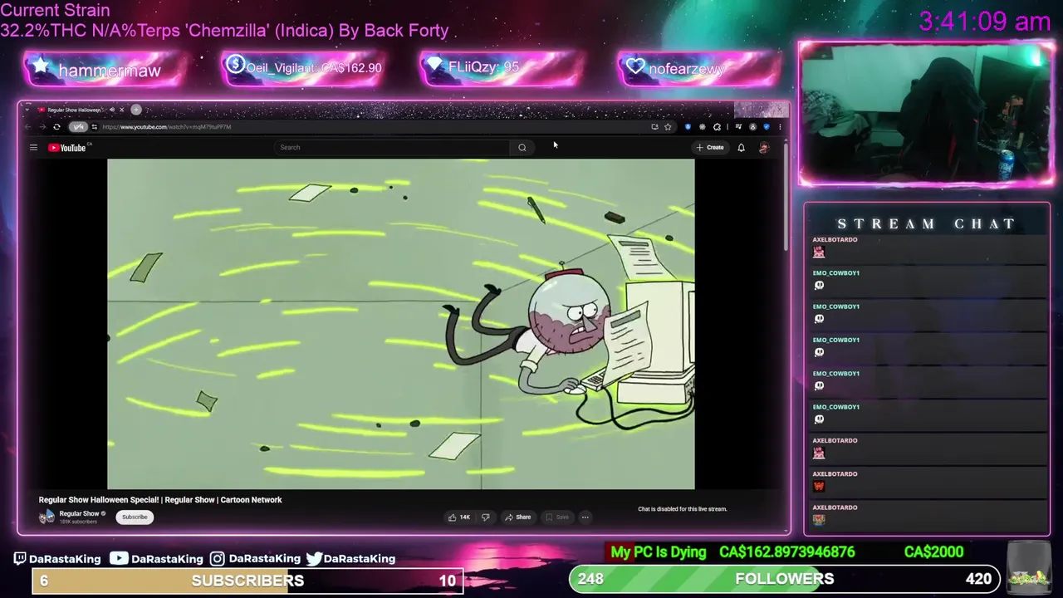
Task: Open the first blue shield extension icon
Action: point(688,127)
